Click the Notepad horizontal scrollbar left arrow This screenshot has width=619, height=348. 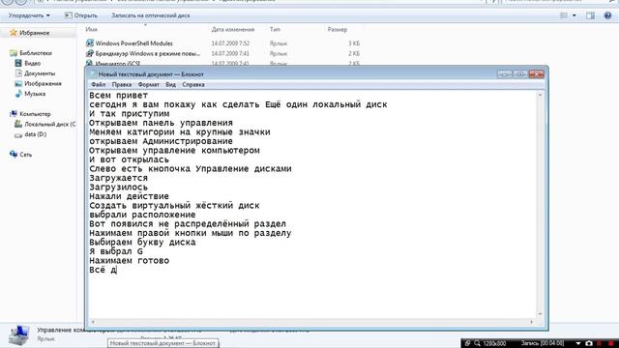coord(93,322)
